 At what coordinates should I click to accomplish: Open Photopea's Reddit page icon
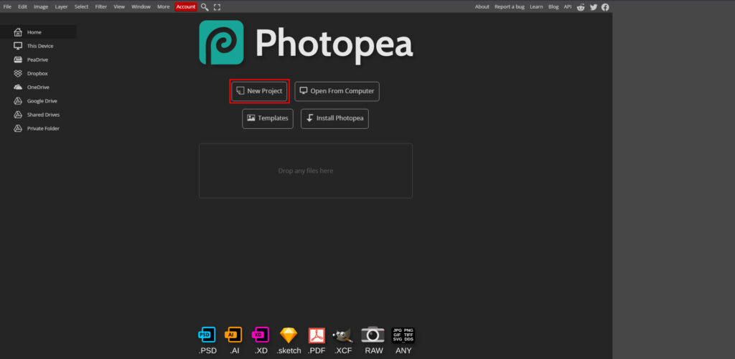[x=581, y=7]
